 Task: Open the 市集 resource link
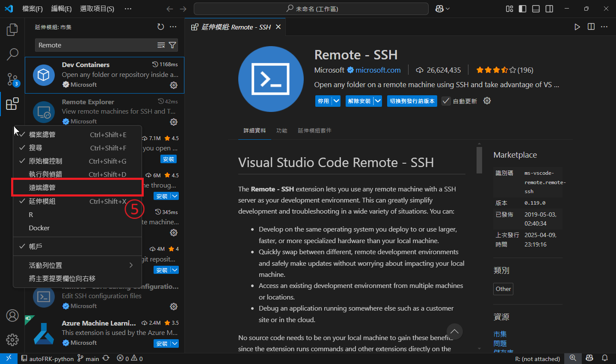[x=500, y=334]
